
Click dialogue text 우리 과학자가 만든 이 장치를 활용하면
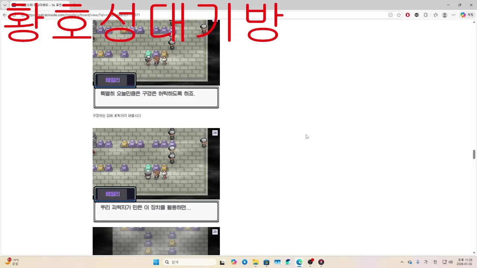pos(146,207)
